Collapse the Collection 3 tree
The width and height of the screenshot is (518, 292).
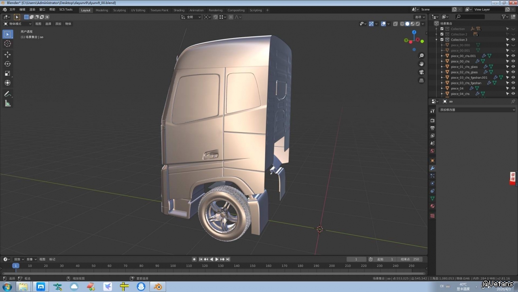tap(437, 40)
